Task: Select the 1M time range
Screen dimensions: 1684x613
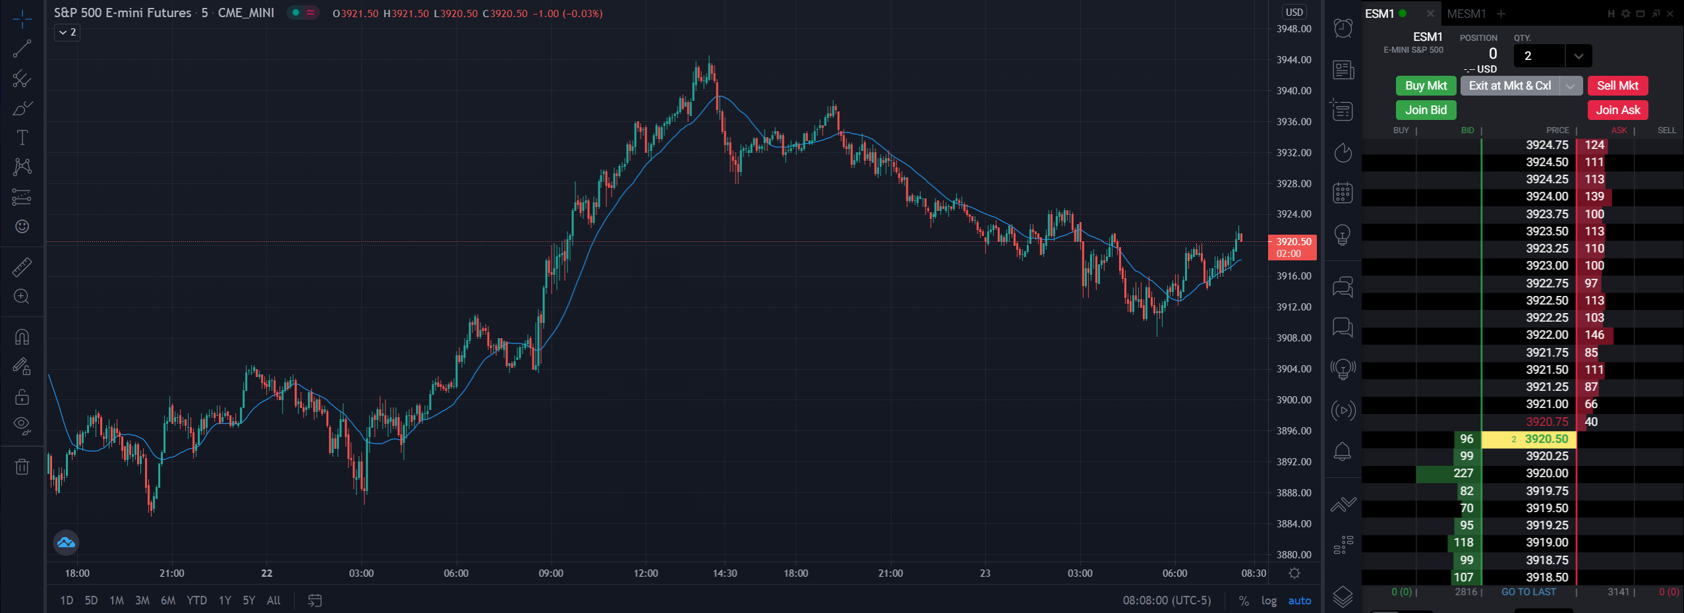Action: point(117,600)
